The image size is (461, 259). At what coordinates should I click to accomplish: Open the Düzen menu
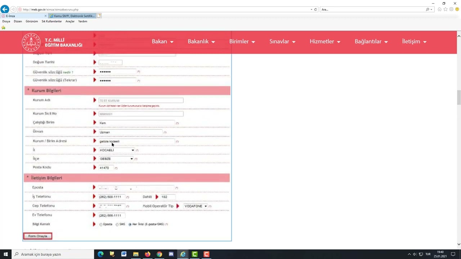coord(18,21)
